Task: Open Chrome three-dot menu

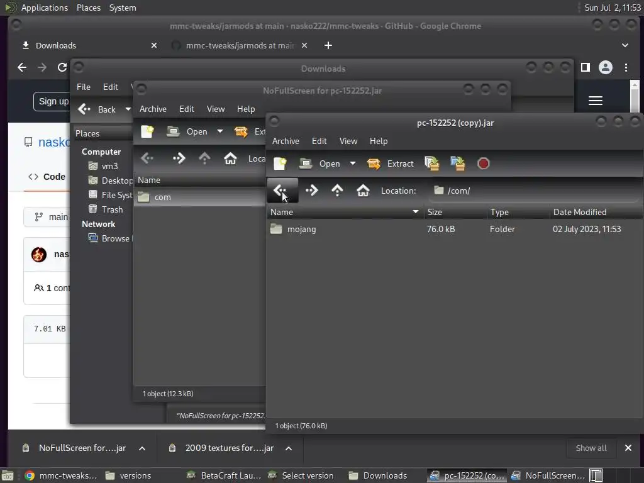Action: click(x=626, y=67)
